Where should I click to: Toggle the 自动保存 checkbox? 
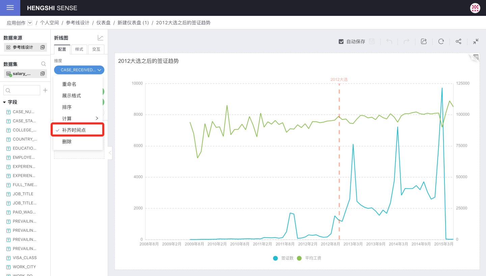click(341, 42)
